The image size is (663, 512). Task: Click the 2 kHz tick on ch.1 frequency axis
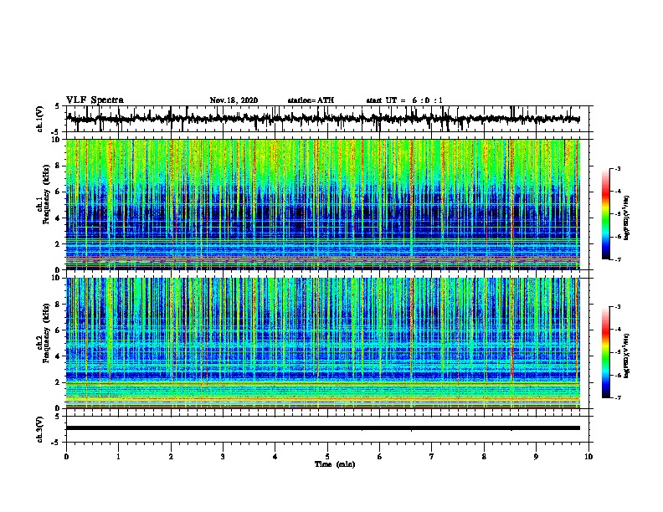[59, 244]
